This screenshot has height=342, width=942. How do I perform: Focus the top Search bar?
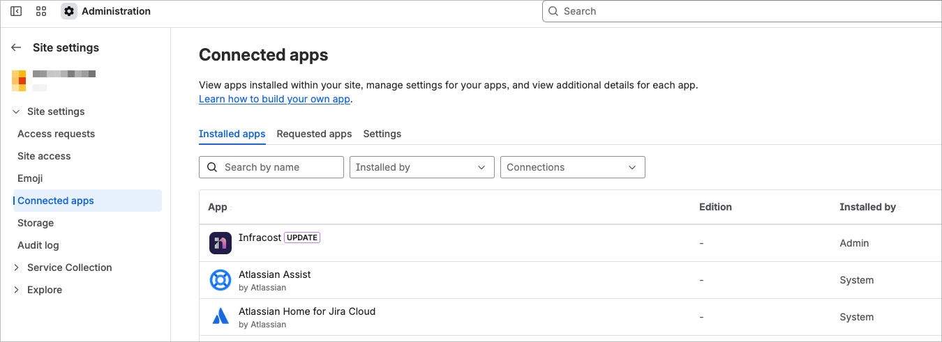pyautogui.click(x=742, y=11)
